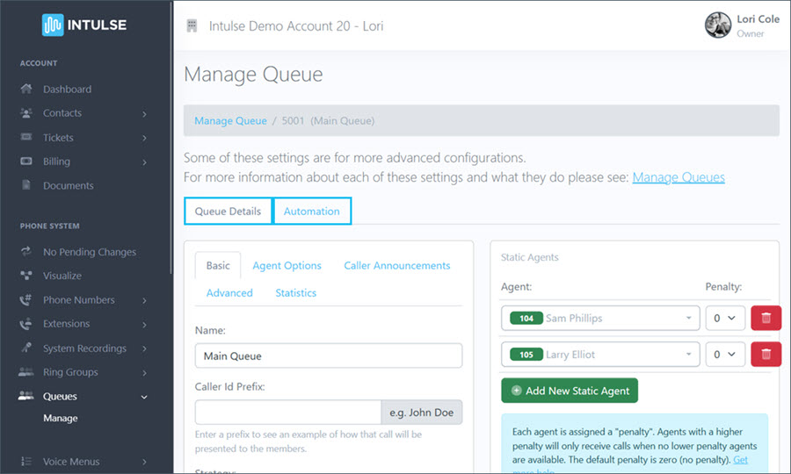This screenshot has height=474, width=791.
Task: Click the Tickets icon in sidebar
Action: click(x=26, y=137)
